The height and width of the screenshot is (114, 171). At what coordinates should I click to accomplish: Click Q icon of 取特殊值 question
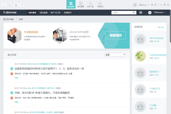(12, 69)
